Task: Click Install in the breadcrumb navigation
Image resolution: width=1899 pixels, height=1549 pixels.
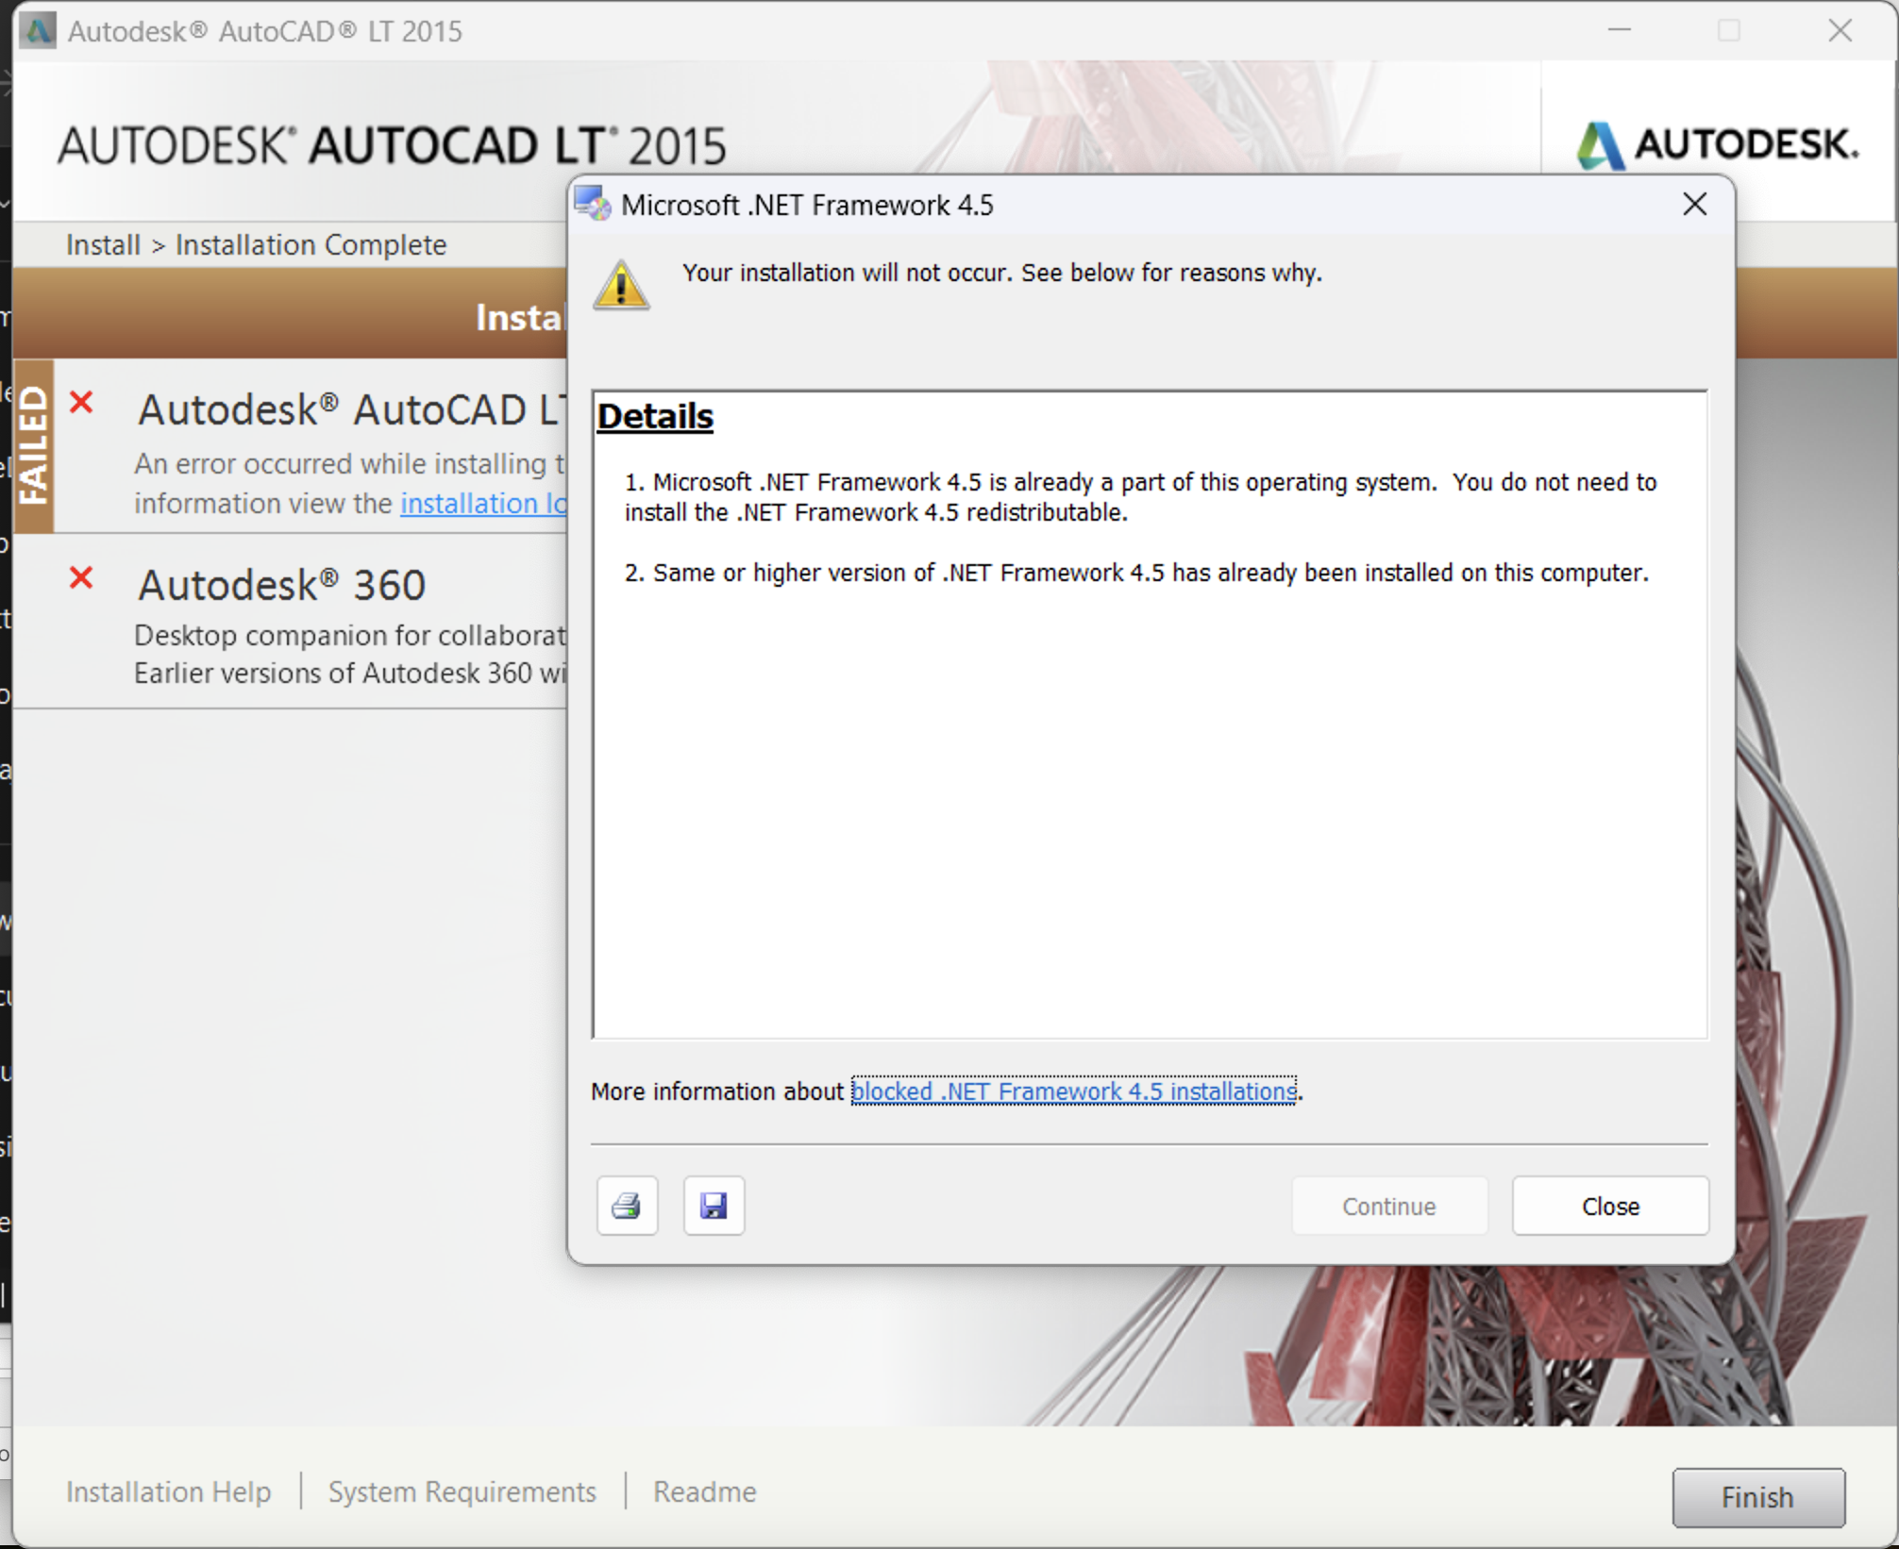Action: [101, 244]
